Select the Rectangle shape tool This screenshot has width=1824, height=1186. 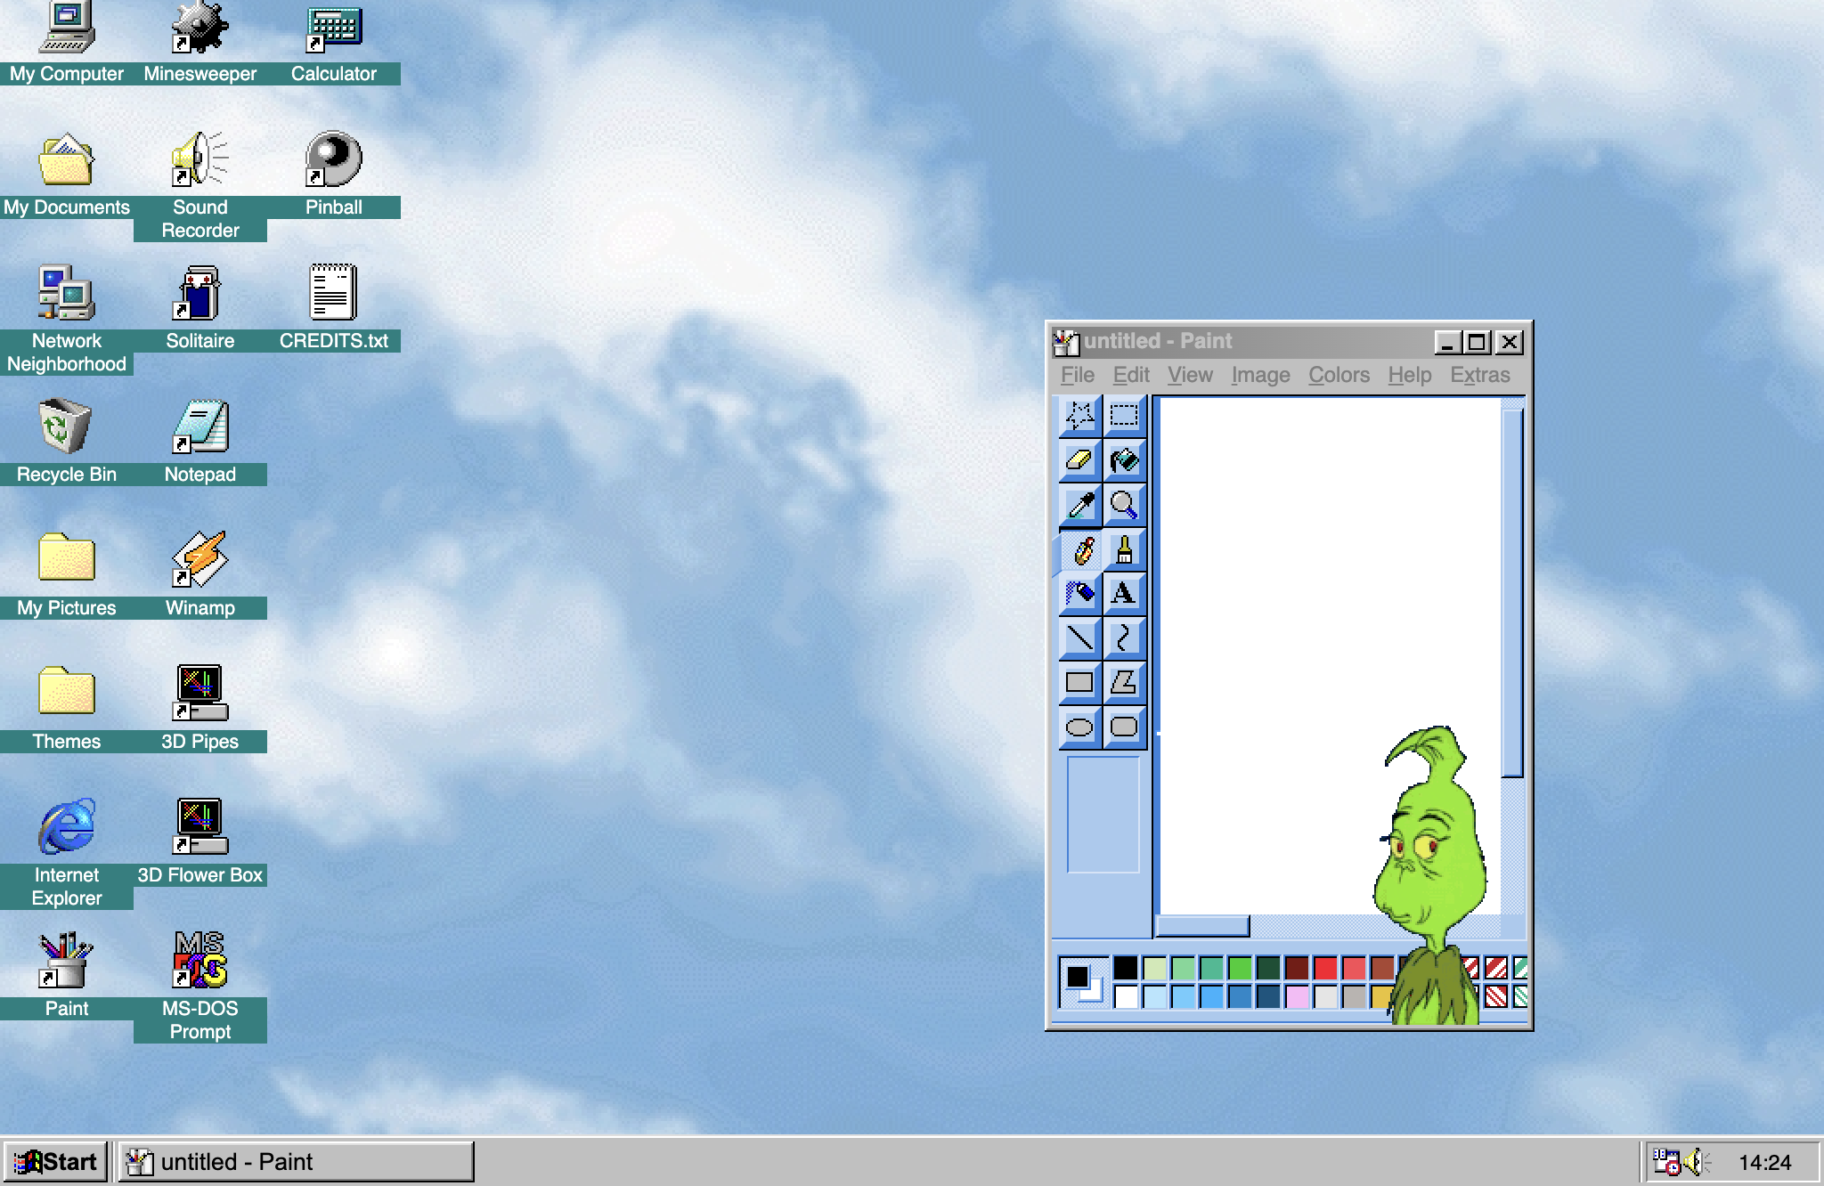(x=1080, y=683)
